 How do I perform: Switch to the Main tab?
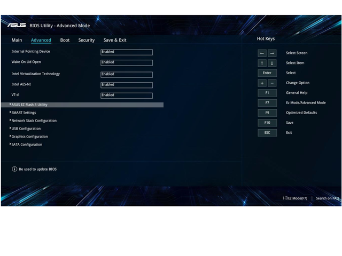tap(17, 40)
